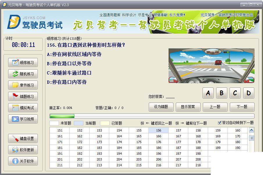Jump to question 185 cell
The height and width of the screenshot is (175, 263).
pyautogui.click(x=139, y=148)
